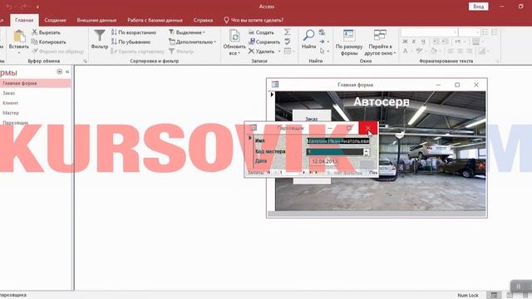Collapse the navigation pane with the chevron
This screenshot has height=299, width=532.
tap(67, 71)
